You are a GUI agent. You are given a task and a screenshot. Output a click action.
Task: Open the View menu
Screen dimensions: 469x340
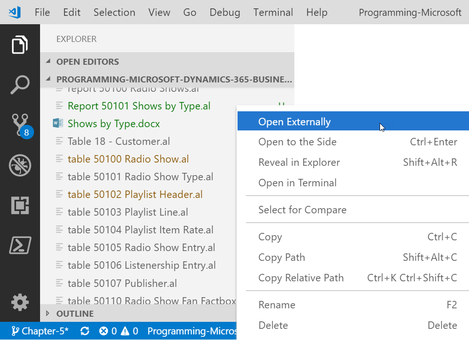tap(159, 12)
